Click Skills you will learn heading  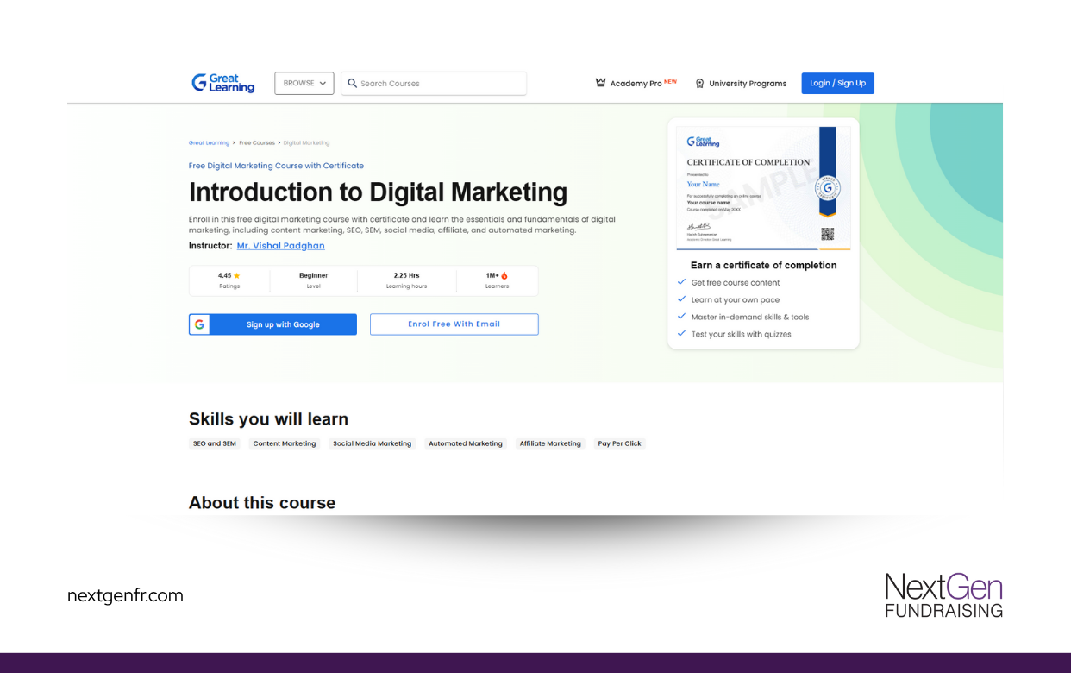pyautogui.click(x=268, y=419)
